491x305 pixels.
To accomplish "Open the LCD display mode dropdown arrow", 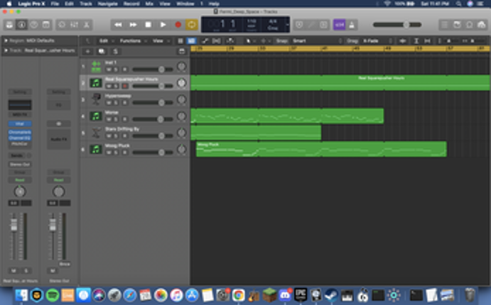I will 287,25.
